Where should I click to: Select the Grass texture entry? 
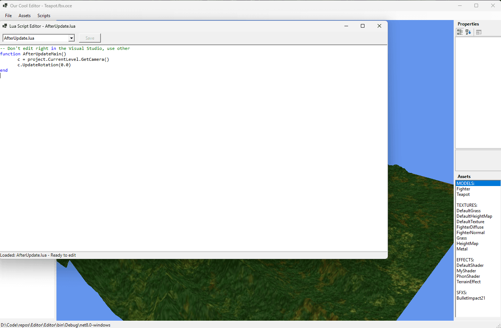click(462, 238)
